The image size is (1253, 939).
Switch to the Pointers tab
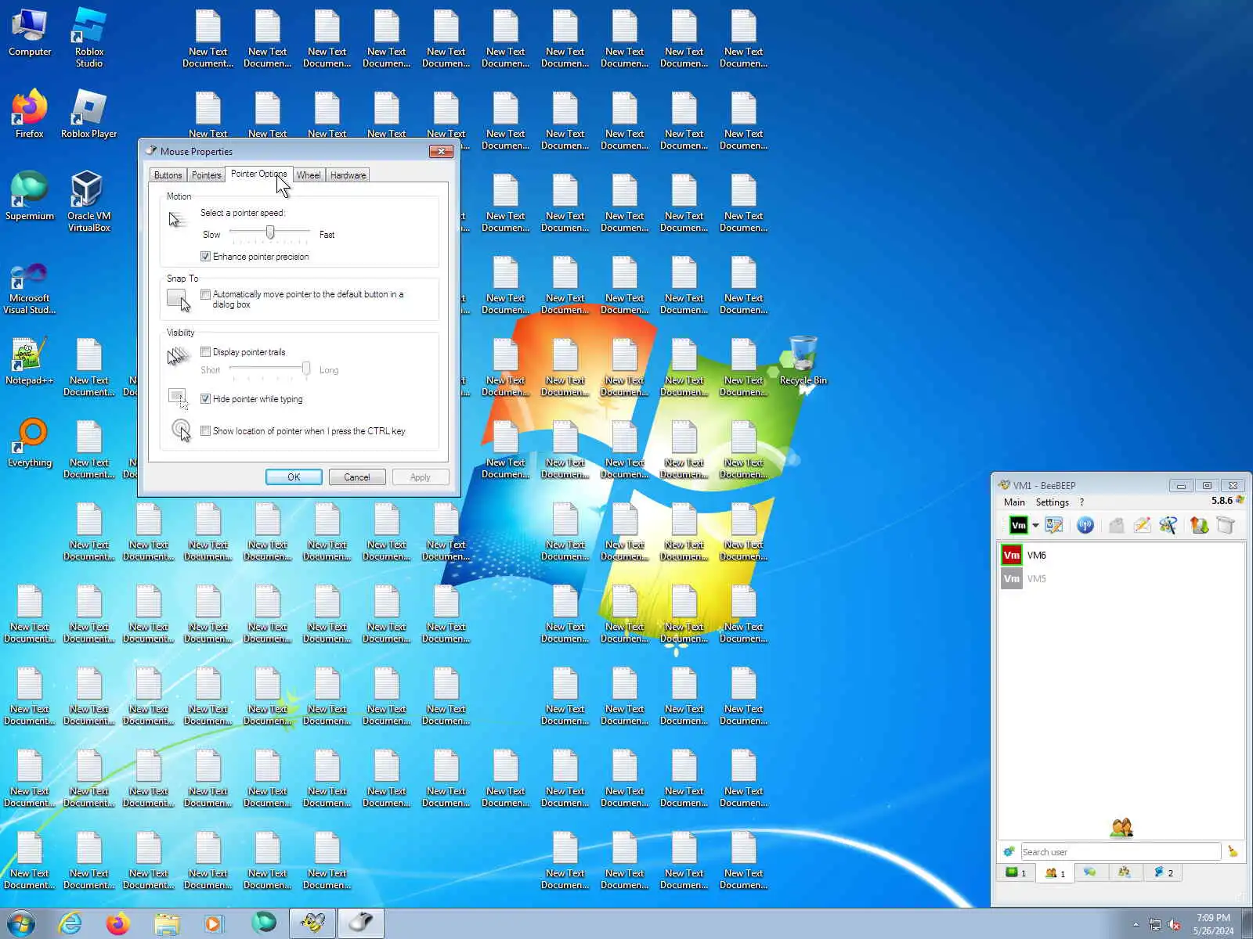[207, 175]
